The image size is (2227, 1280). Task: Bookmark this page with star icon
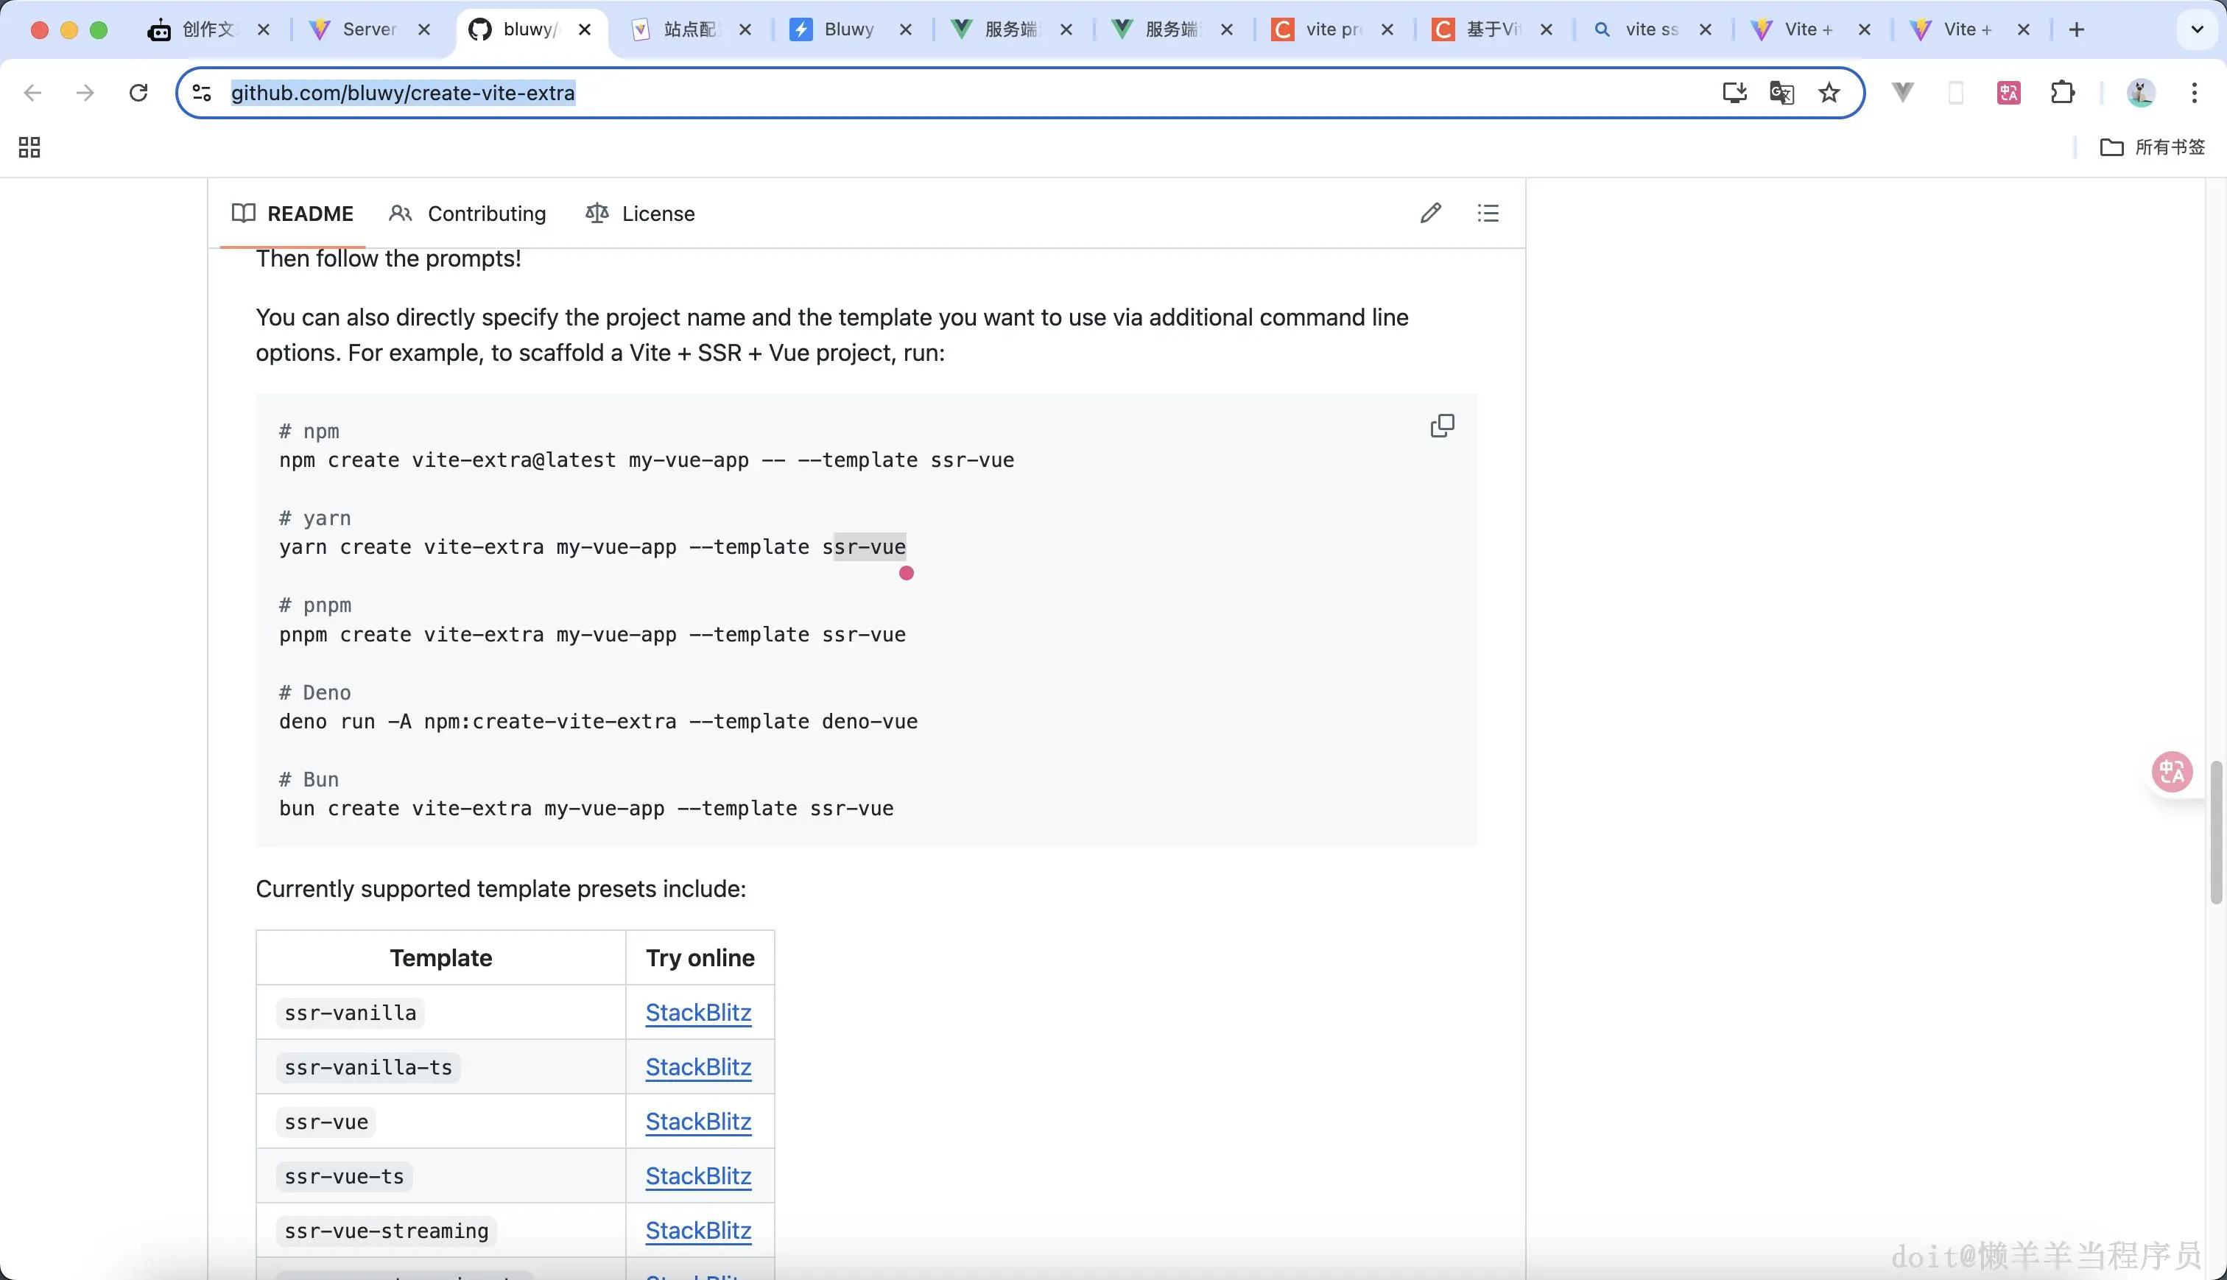point(1829,92)
